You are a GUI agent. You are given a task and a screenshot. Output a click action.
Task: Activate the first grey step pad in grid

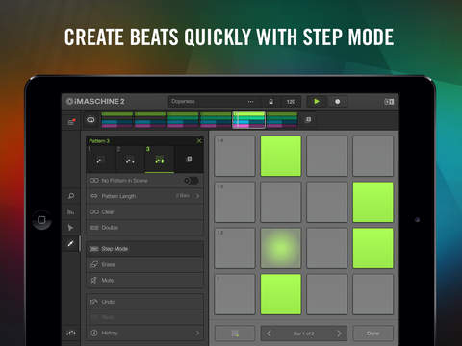[x=235, y=156]
